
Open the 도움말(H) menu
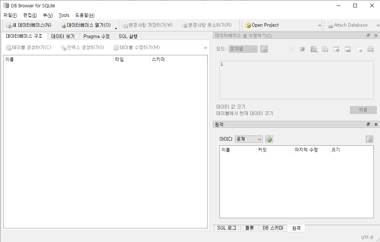click(85, 15)
